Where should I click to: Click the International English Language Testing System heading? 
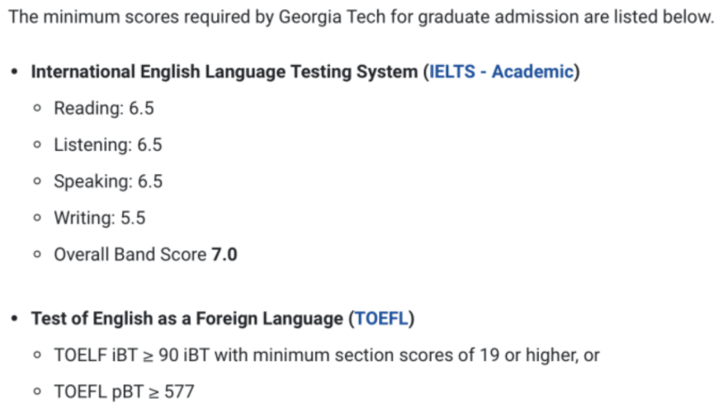[x=224, y=72]
